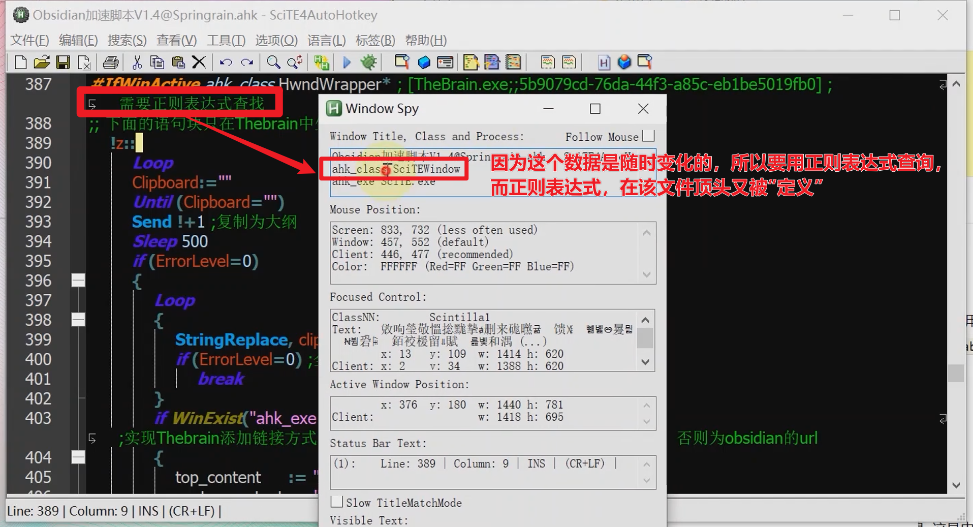Viewport: 973px width, 527px height.
Task: Undo the last edit
Action: coord(226,63)
